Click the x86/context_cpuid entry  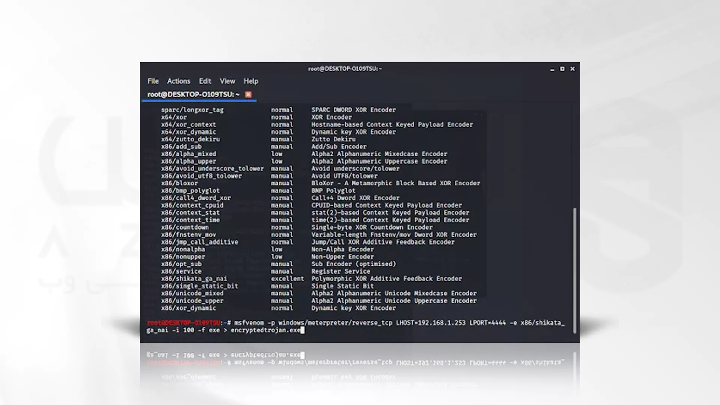[192, 205]
